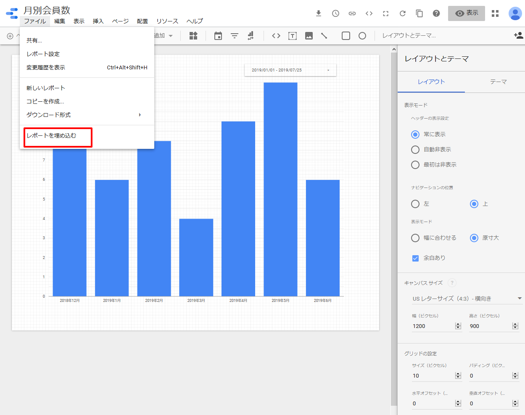525x415 pixels.
Task: Click the 表示 view button
Action: 467,13
